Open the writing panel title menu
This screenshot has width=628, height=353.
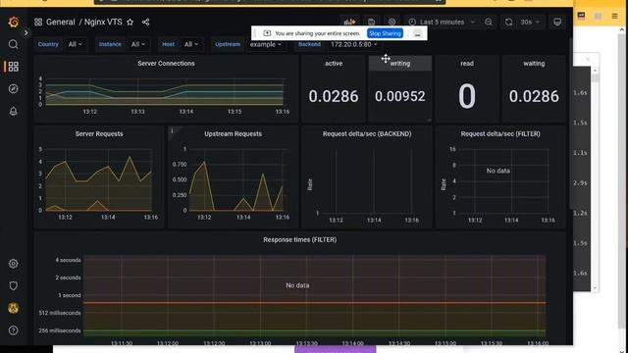400,63
